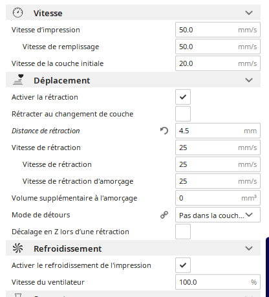
Task: Click the Volume supplémentaire à l'amorçage field
Action: 218,198
